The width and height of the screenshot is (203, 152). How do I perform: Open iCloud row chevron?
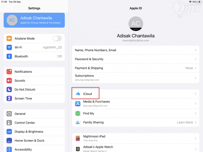[x=195, y=94]
